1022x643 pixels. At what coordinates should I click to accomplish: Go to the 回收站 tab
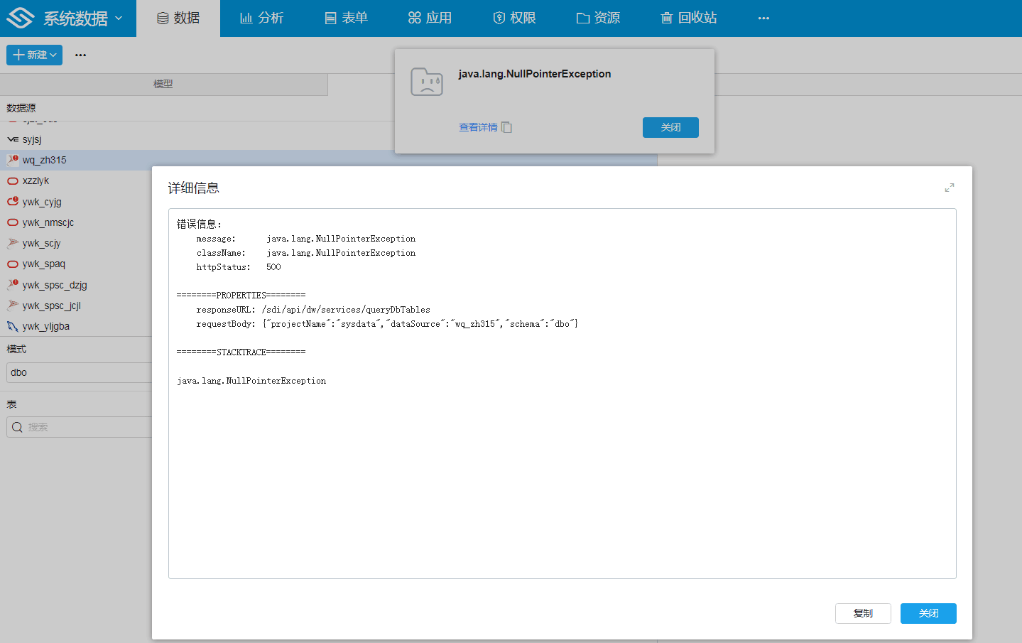[688, 18]
